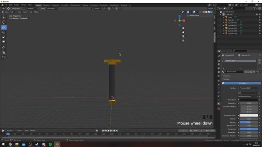
Task: Click the Roughness slider
Action: click(x=249, y=129)
